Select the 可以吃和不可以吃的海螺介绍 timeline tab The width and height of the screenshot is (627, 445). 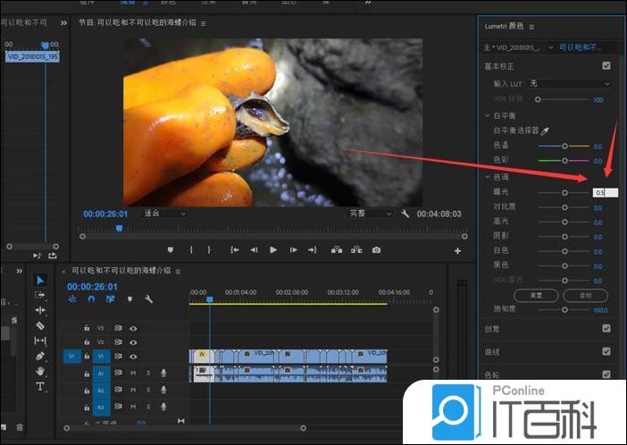pyautogui.click(x=119, y=269)
